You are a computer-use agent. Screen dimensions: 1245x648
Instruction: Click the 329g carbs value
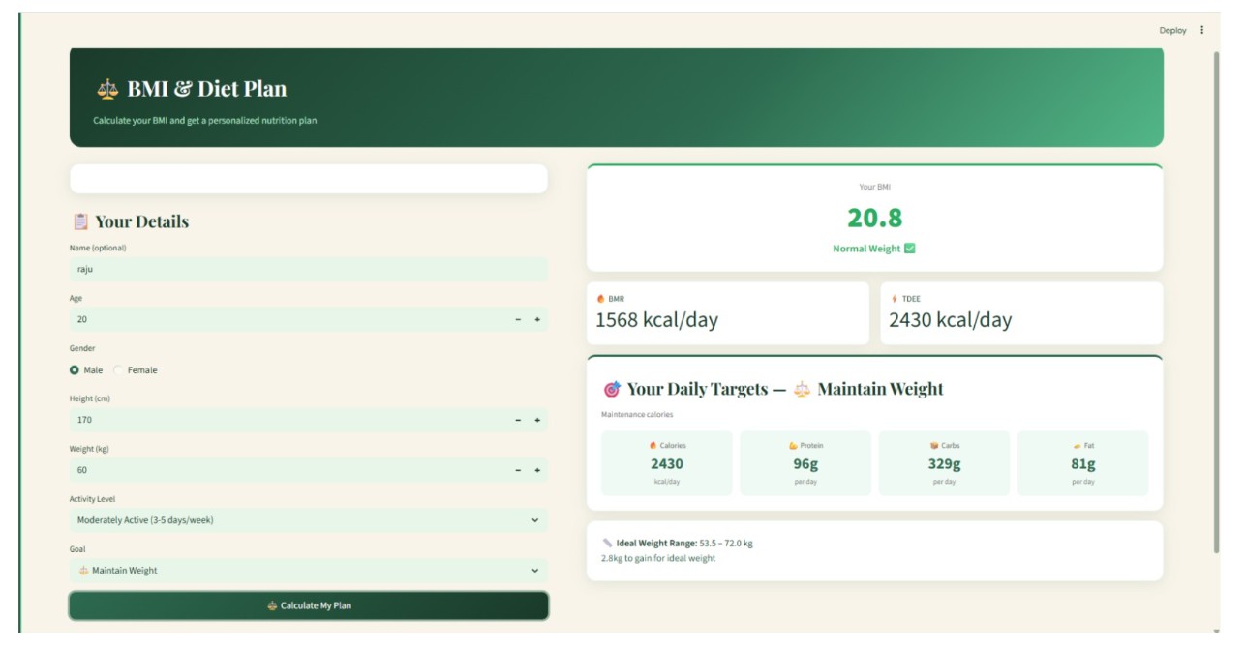click(x=944, y=464)
